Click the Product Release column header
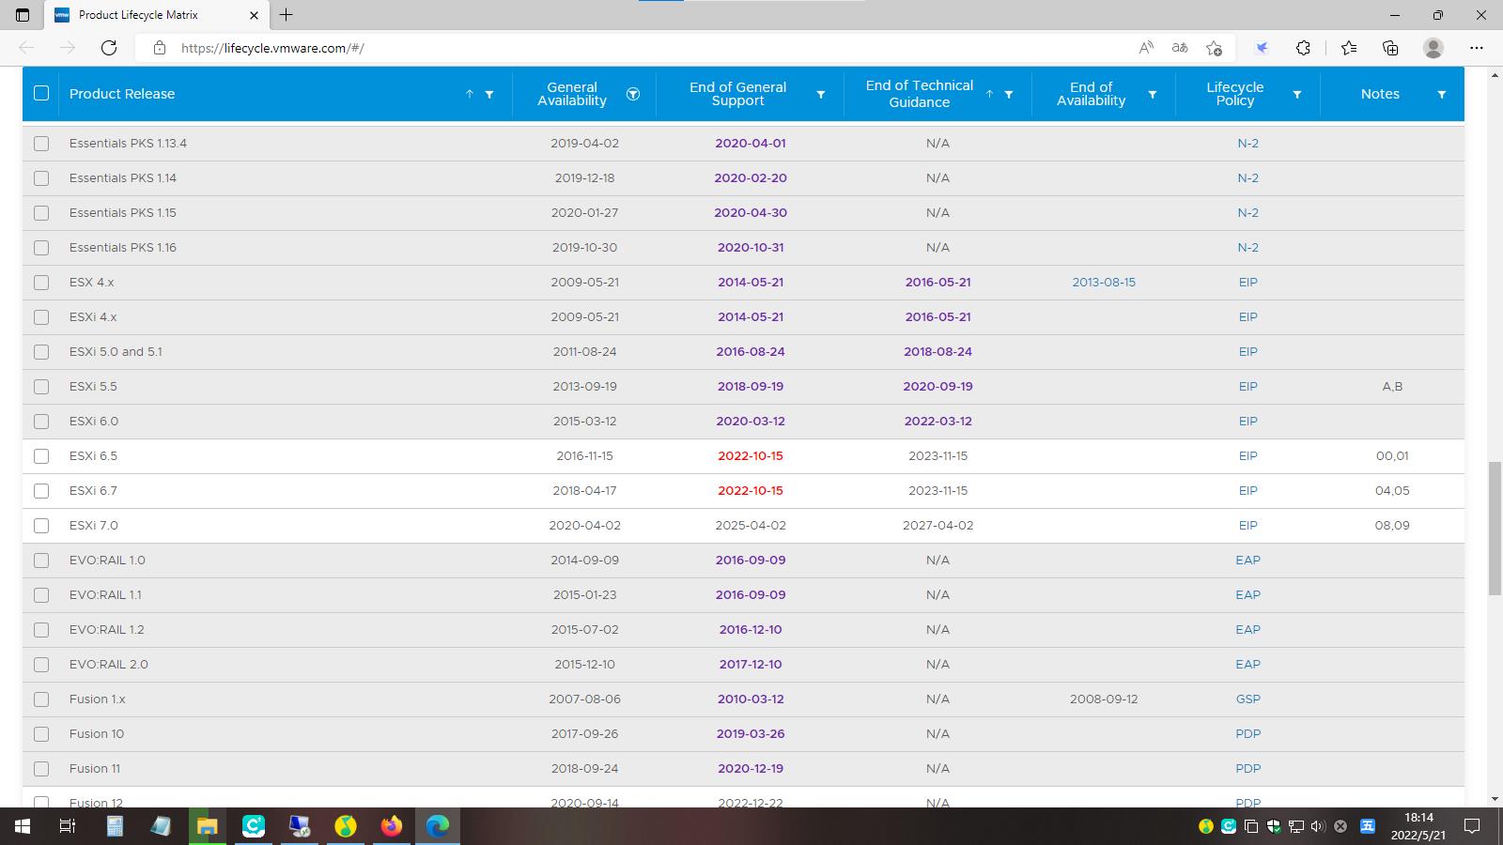Viewport: 1503px width, 845px height. click(122, 94)
